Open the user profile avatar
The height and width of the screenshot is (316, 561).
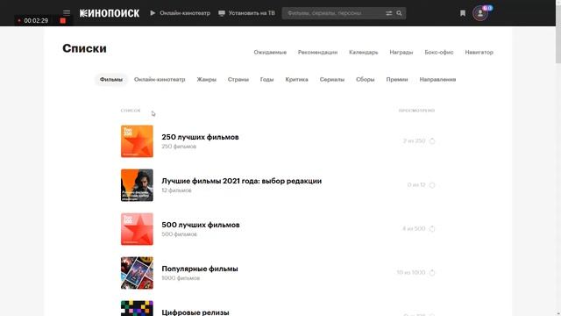(479, 13)
